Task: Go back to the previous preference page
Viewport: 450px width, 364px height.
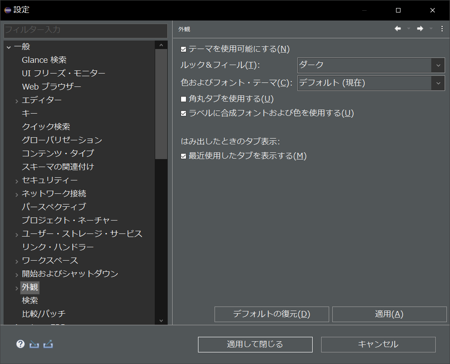Action: [397, 28]
